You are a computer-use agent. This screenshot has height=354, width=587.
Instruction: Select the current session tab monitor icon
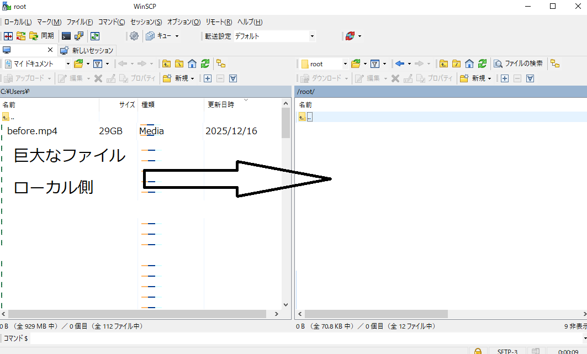coord(7,50)
